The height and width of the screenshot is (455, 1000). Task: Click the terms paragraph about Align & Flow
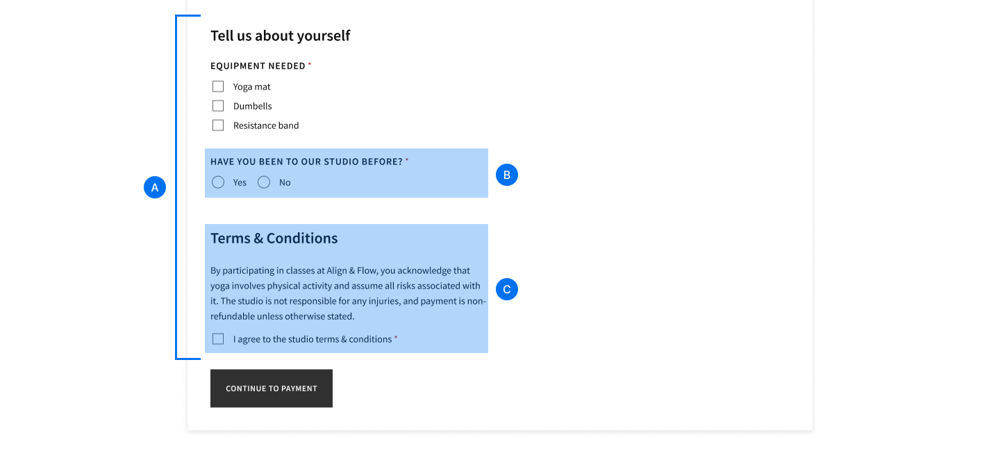coord(348,293)
